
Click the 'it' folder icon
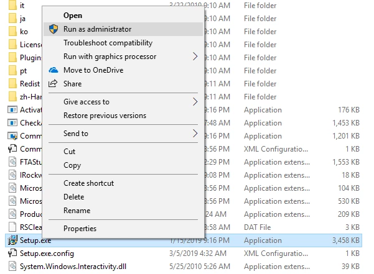[12, 5]
